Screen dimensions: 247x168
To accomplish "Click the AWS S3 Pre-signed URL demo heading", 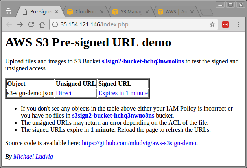I will point(88,42).
